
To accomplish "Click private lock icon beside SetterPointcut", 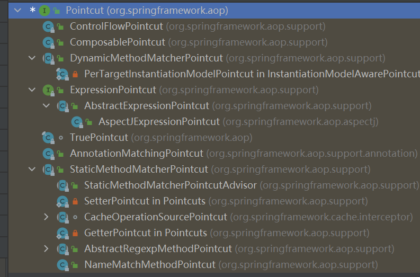I will [75, 201].
